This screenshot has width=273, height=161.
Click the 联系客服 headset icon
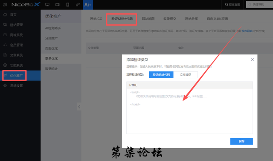click(226, 5)
